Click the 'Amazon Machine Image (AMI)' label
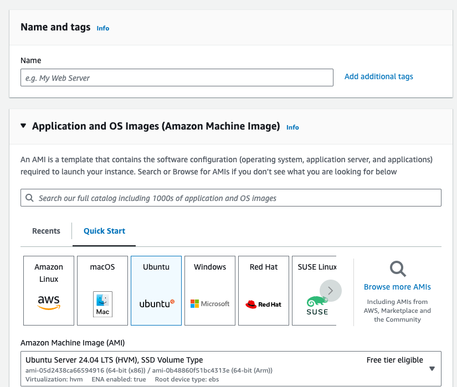This screenshot has width=457, height=387. [x=73, y=343]
